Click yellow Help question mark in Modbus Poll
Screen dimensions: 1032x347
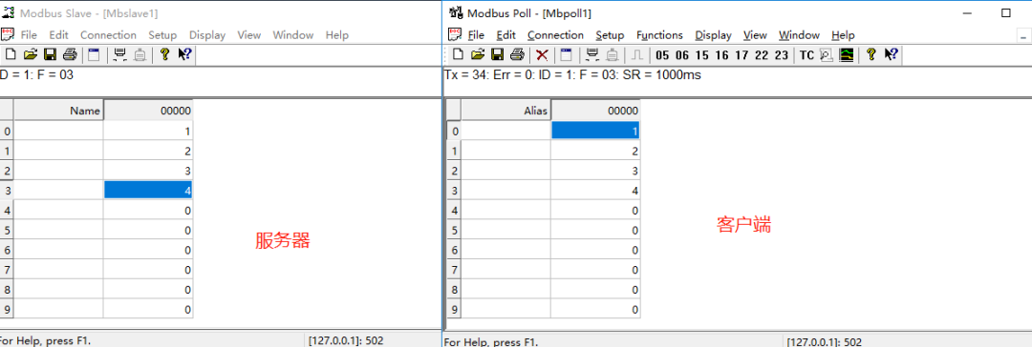[872, 54]
